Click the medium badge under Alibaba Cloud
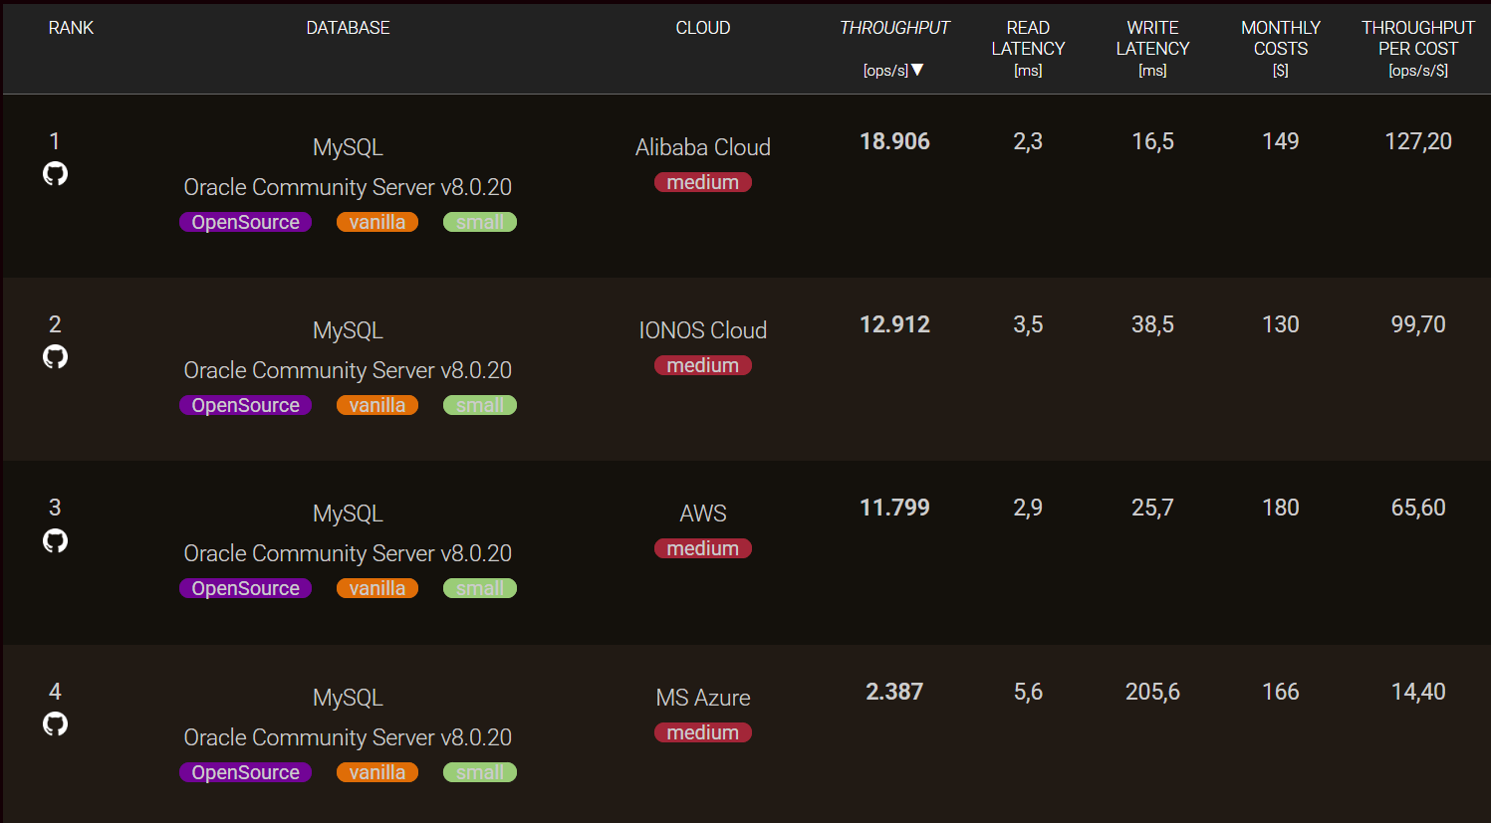The width and height of the screenshot is (1491, 823). [703, 181]
